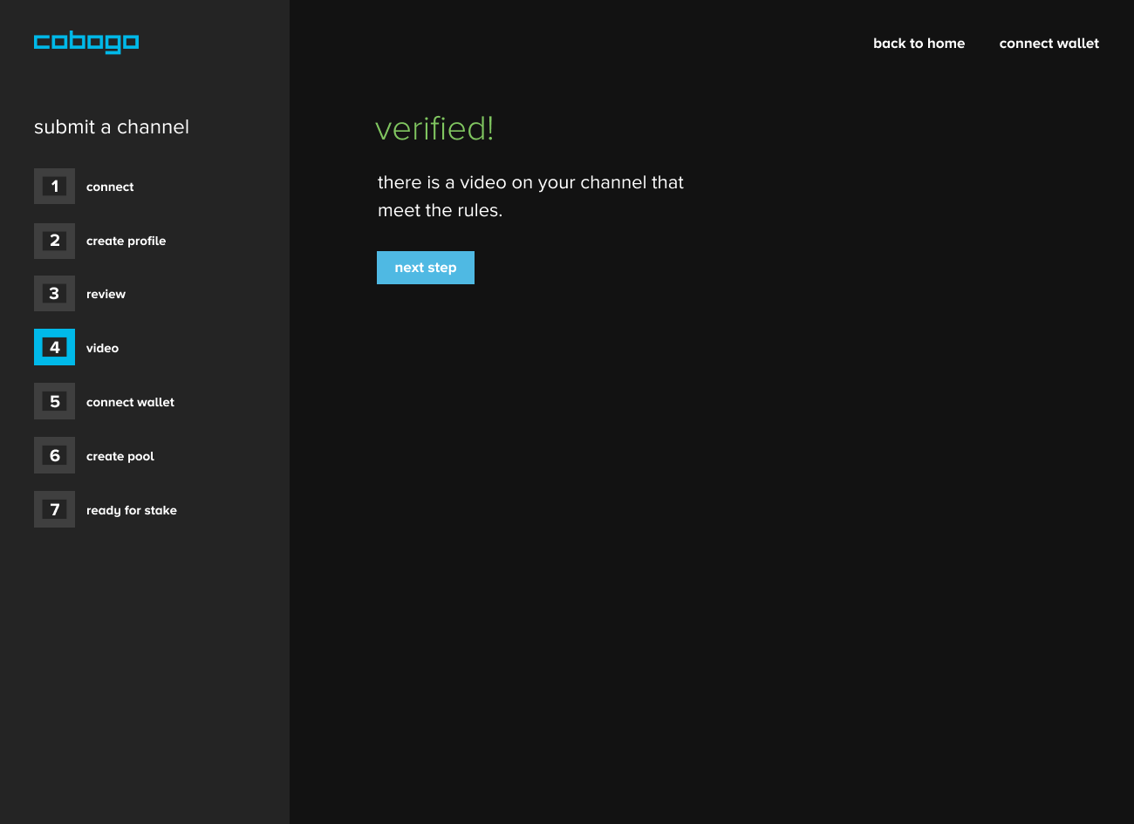This screenshot has height=824, width=1134.
Task: Click the step 6 number icon
Action: [54, 456]
